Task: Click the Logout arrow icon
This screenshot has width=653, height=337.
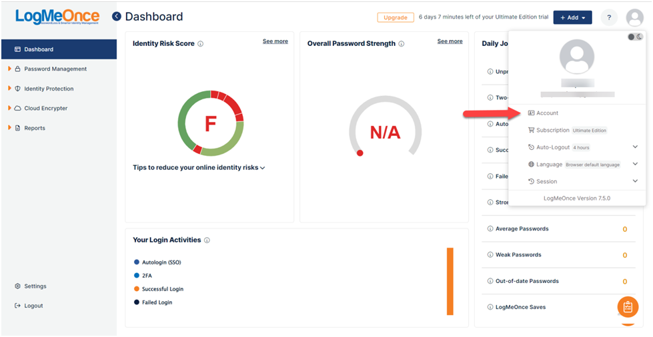Action: [x=17, y=306]
